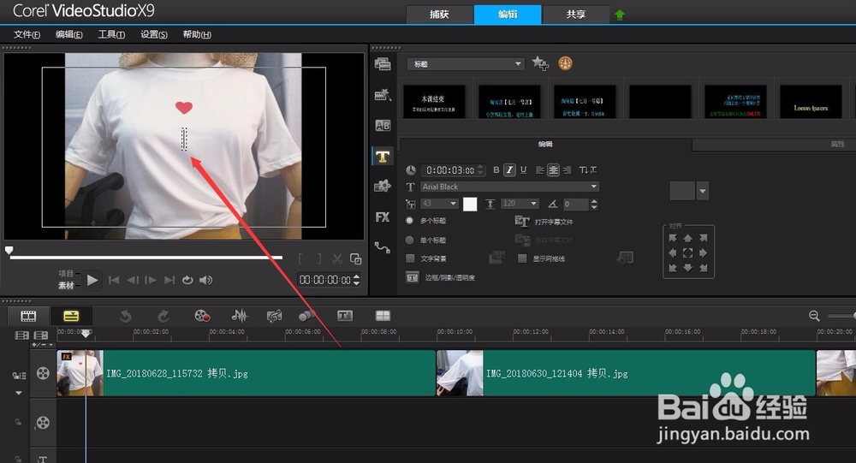Align title text left
Screen dimensions: 856x463
point(540,169)
